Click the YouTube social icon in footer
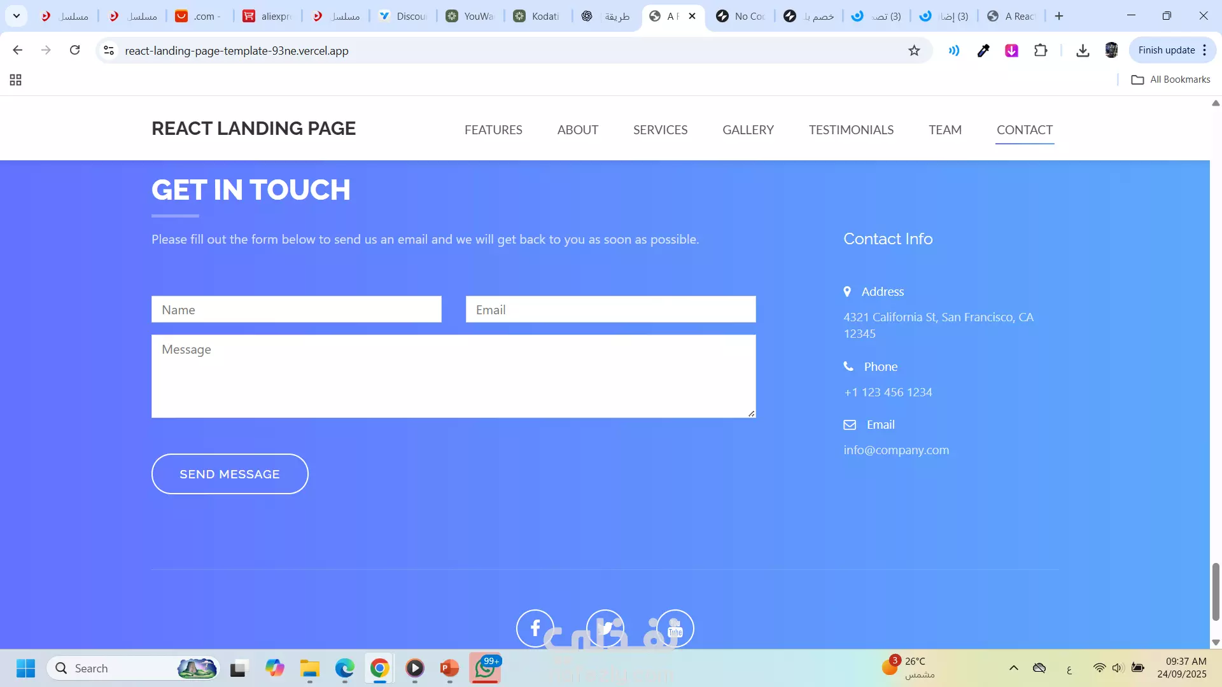1222x687 pixels. pos(675,628)
